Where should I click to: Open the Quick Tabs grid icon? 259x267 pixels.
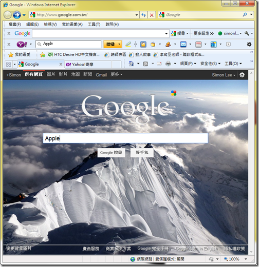click(8, 65)
